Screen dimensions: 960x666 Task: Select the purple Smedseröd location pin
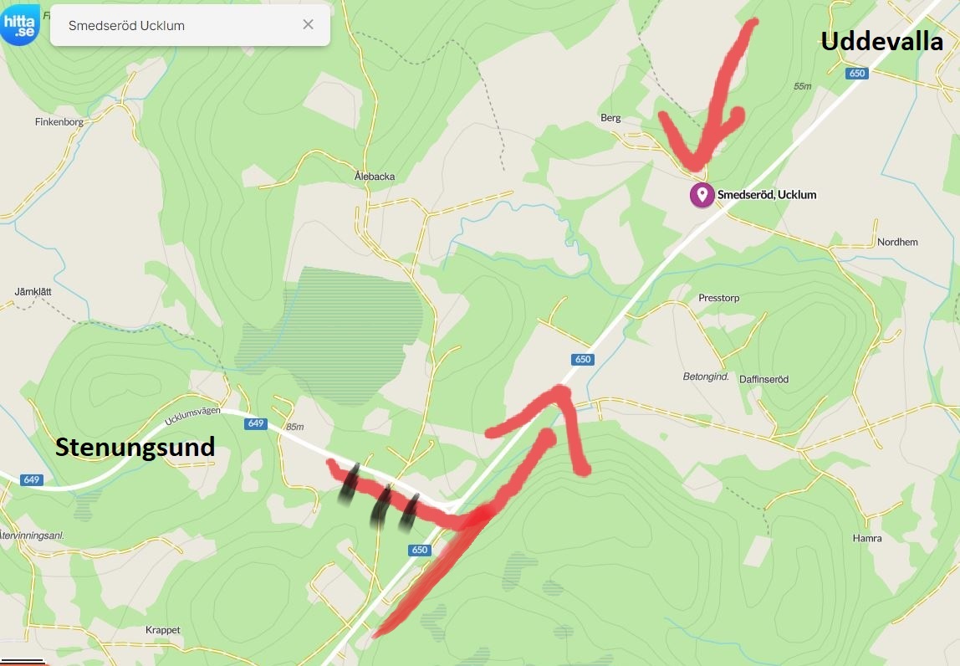point(702,196)
